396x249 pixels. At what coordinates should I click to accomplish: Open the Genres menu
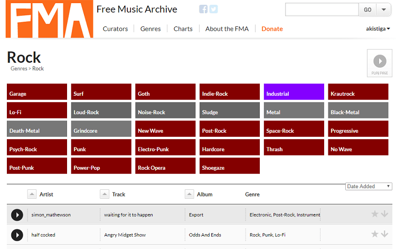point(150,29)
